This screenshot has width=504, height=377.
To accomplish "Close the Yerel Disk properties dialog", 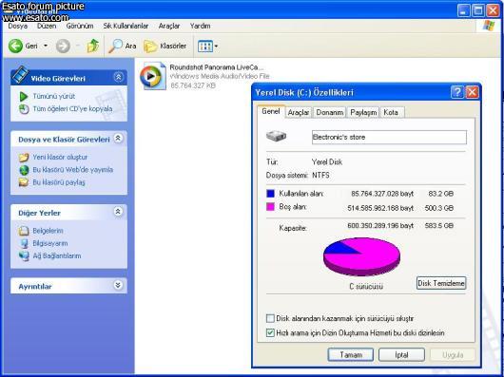I will 473,92.
